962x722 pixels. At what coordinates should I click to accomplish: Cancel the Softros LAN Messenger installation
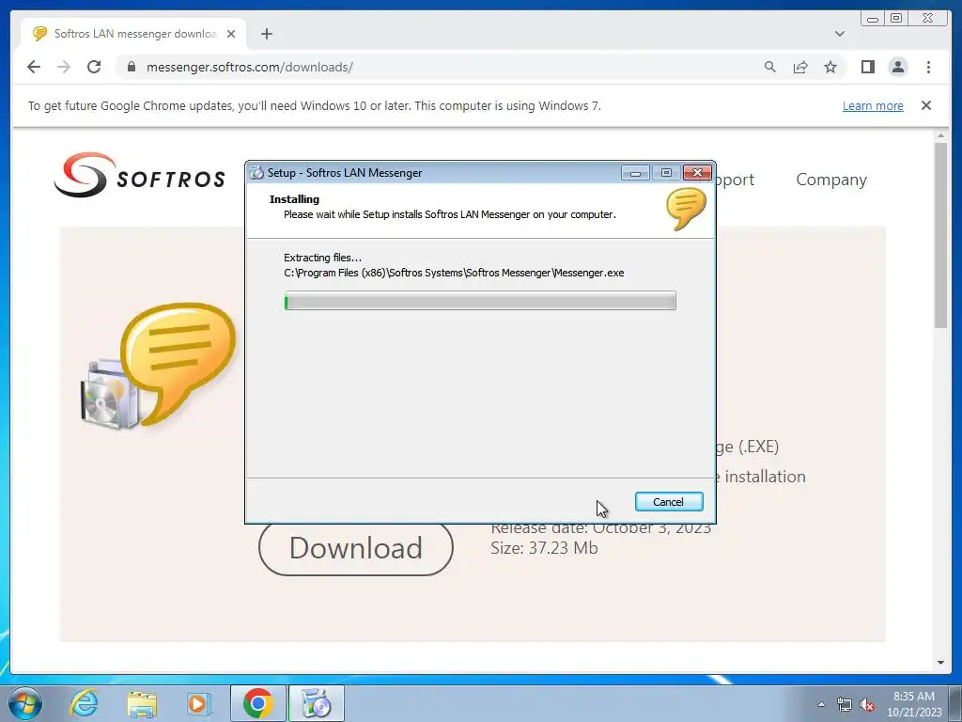pyautogui.click(x=669, y=502)
